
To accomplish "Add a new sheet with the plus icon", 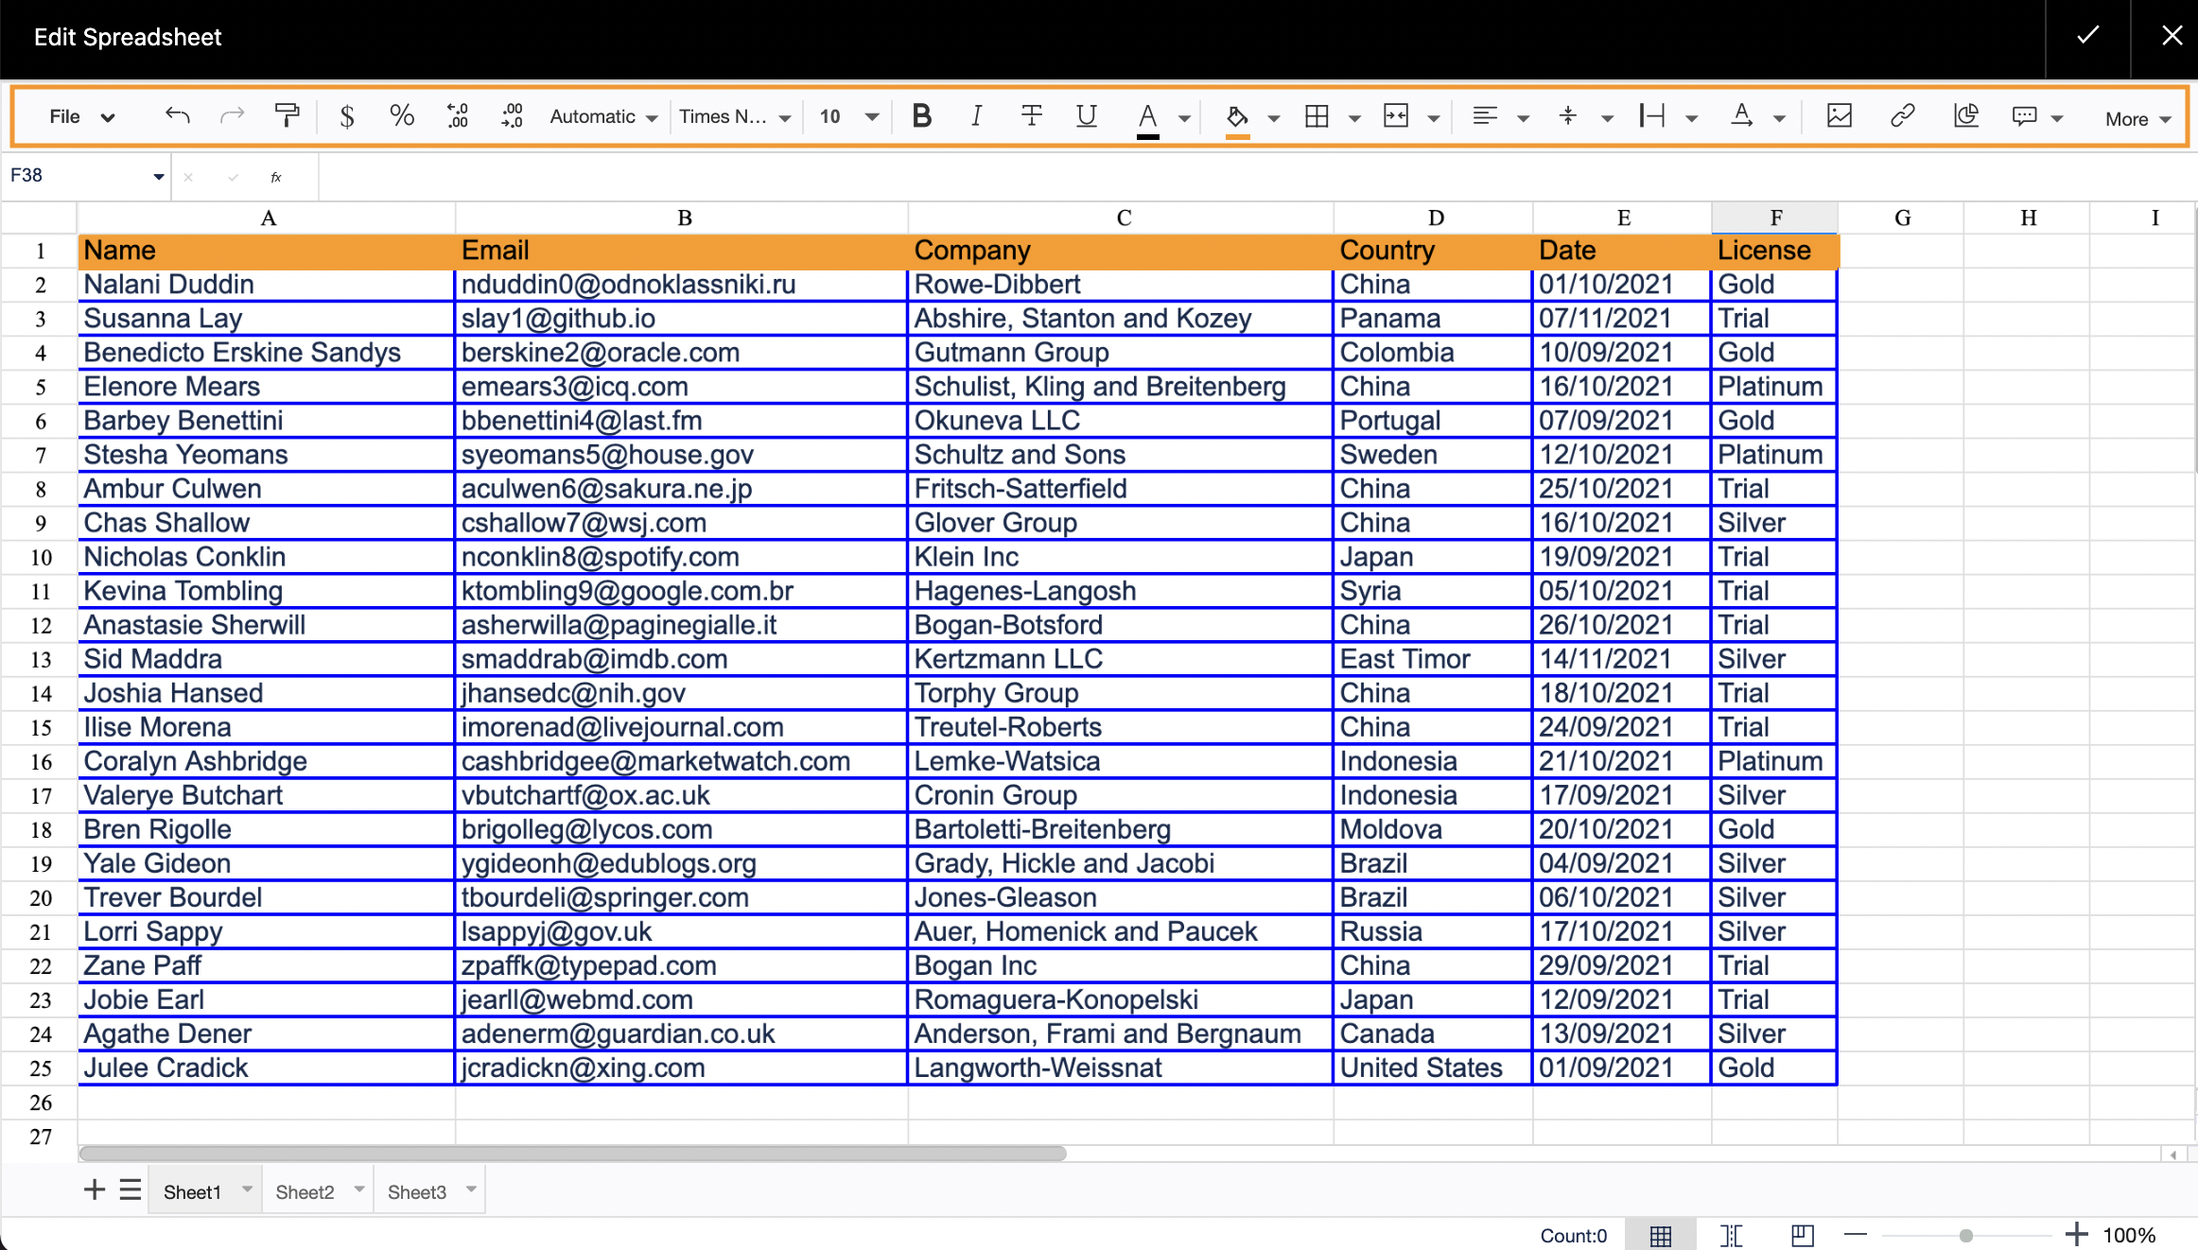I will (95, 1189).
